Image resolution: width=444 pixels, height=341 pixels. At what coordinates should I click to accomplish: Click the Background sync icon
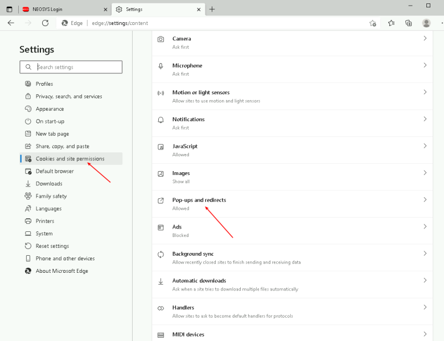(161, 254)
